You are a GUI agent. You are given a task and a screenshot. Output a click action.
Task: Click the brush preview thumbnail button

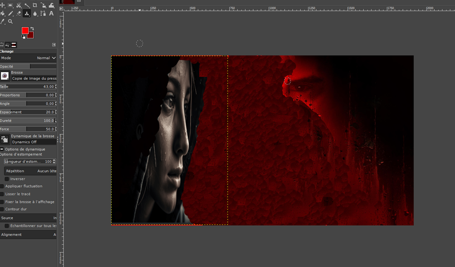5,76
